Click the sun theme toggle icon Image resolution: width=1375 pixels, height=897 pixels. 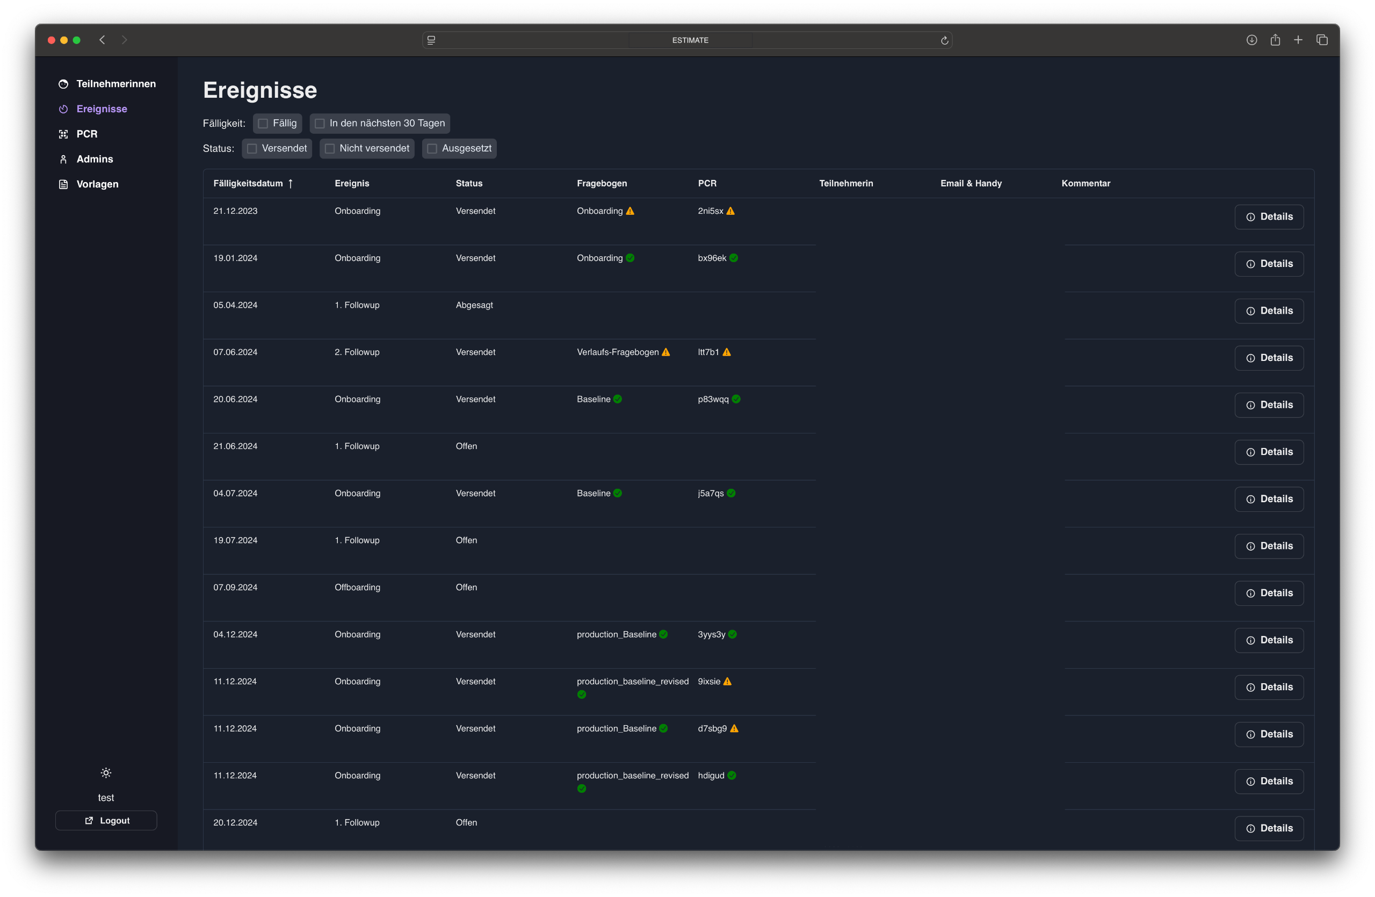(106, 773)
